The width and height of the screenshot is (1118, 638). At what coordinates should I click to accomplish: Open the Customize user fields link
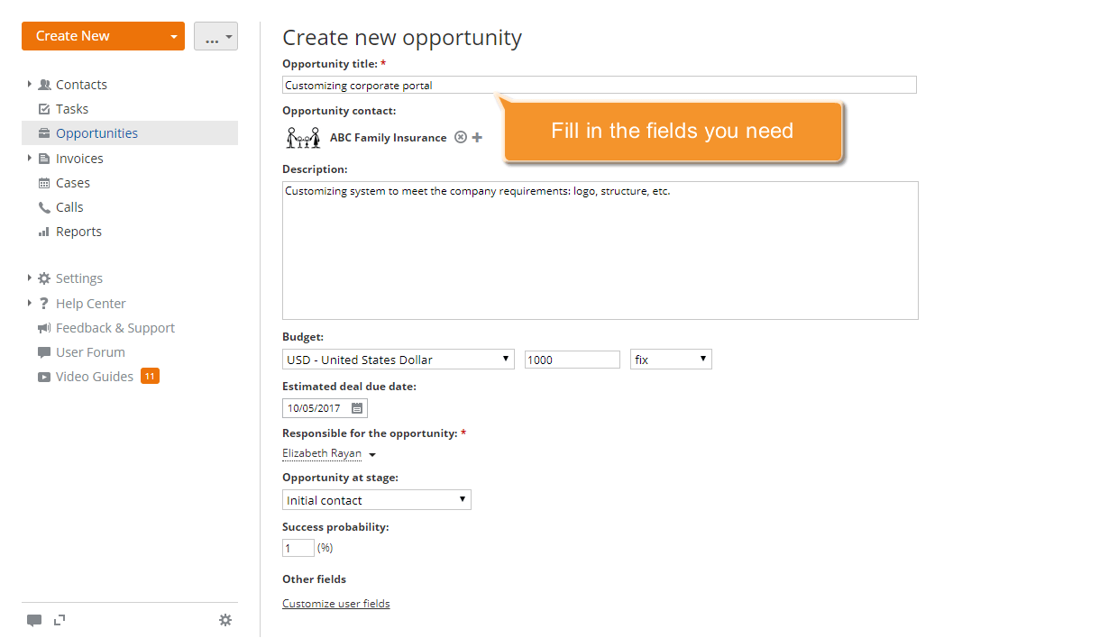(336, 604)
